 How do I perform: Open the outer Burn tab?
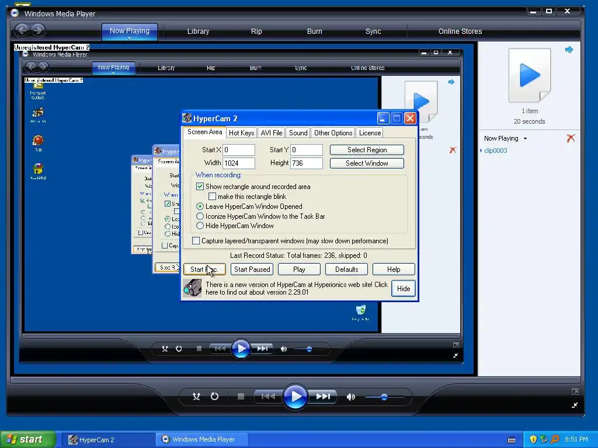(315, 32)
